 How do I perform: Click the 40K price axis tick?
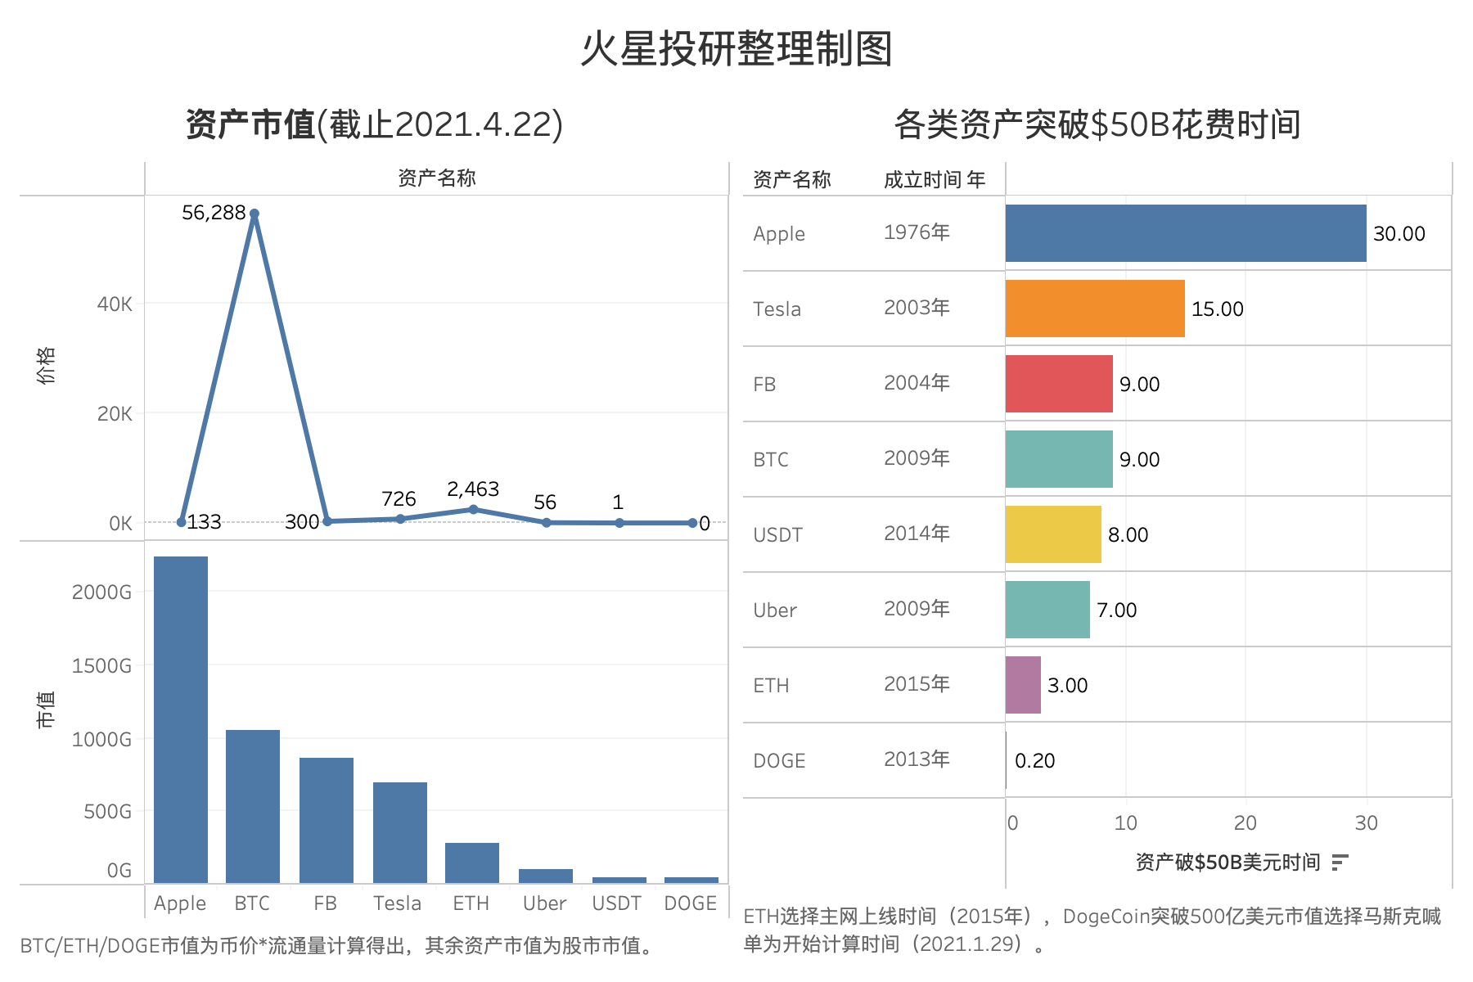click(115, 304)
